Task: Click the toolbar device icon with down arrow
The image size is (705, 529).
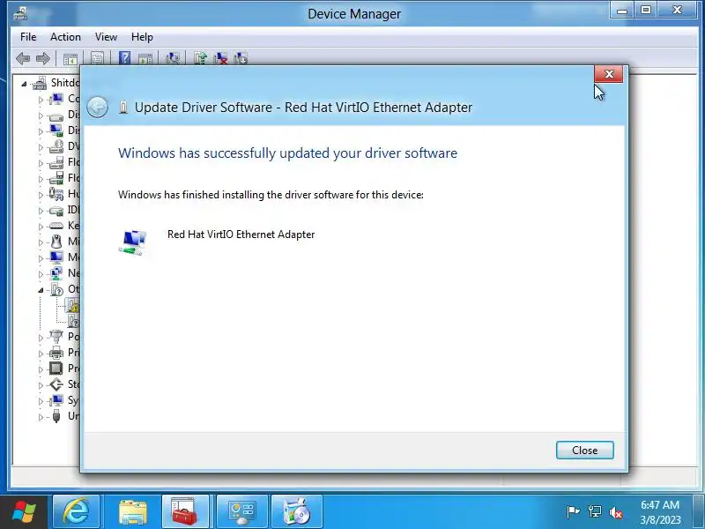Action: coord(241,58)
